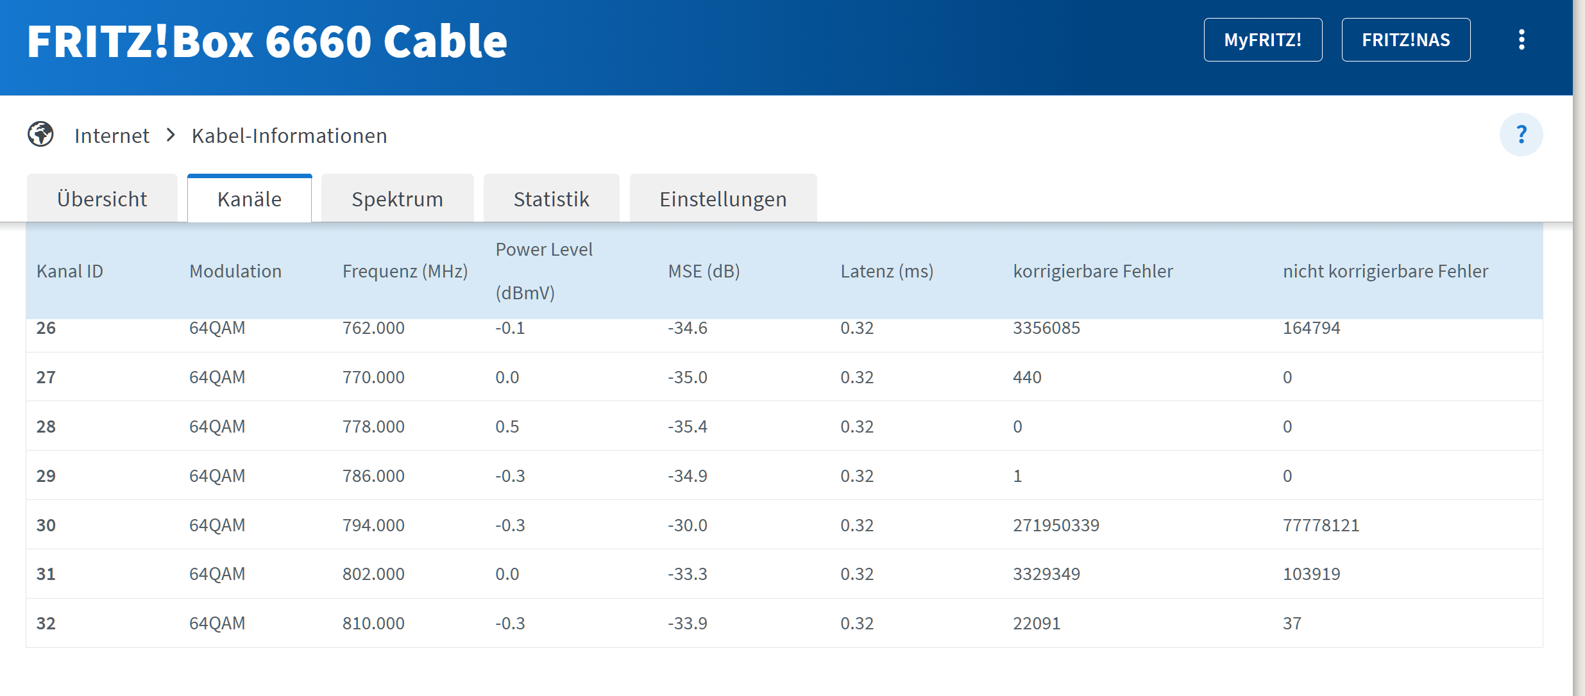
Task: Open the FRITZ!NAS page
Action: 1405,40
